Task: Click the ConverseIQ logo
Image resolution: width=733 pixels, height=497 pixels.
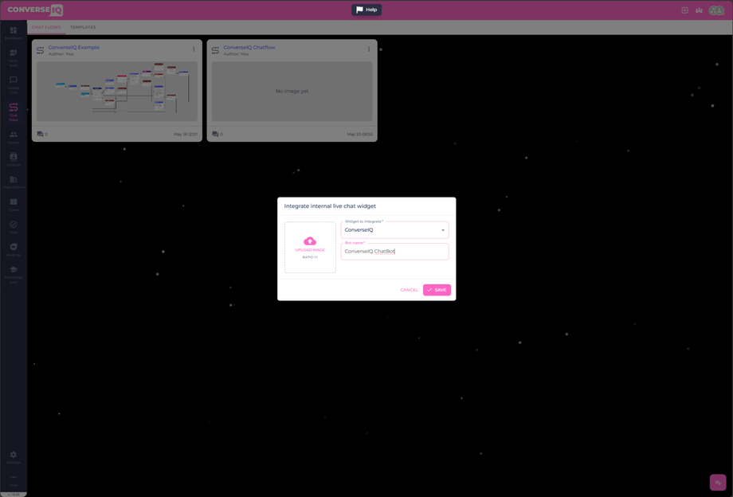Action: [35, 10]
